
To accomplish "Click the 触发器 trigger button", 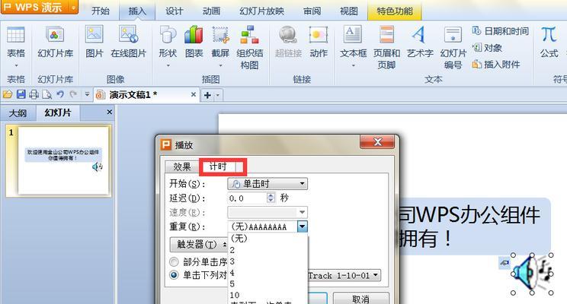I will (198, 245).
